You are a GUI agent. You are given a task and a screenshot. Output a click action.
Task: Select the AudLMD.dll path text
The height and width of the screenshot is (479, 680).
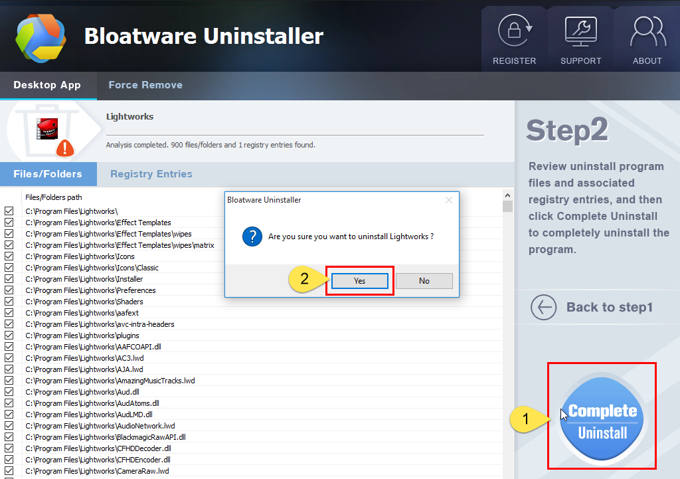click(89, 415)
